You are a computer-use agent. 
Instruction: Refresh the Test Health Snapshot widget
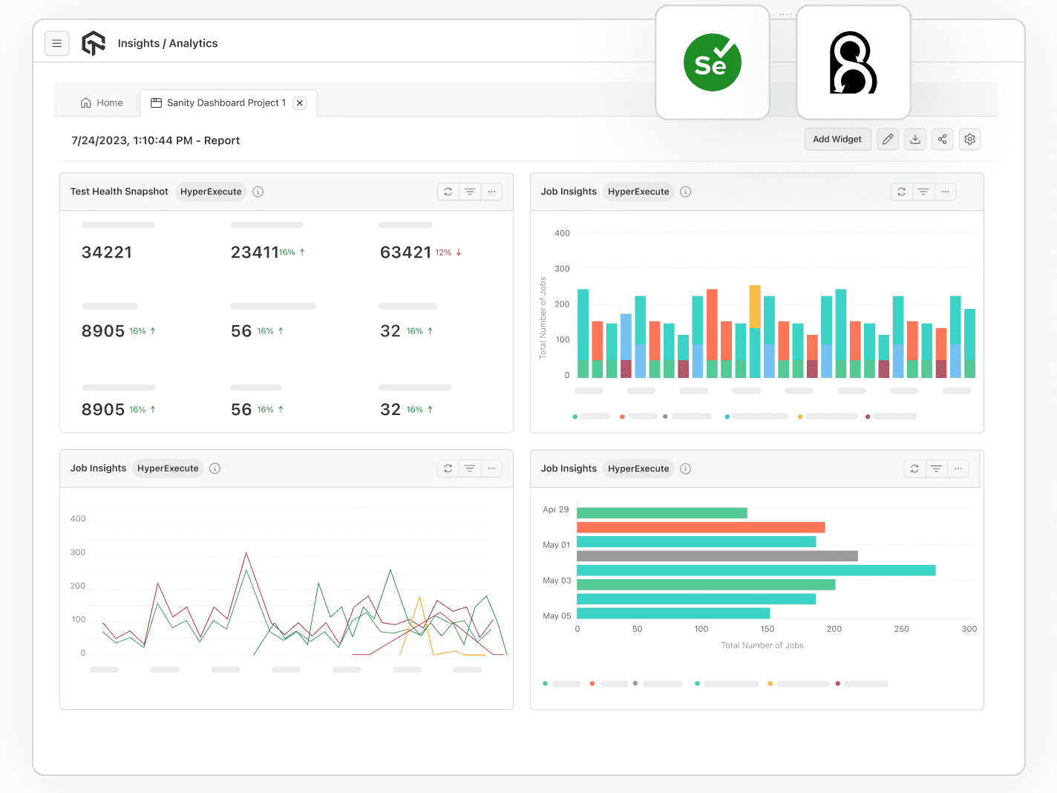coord(448,192)
